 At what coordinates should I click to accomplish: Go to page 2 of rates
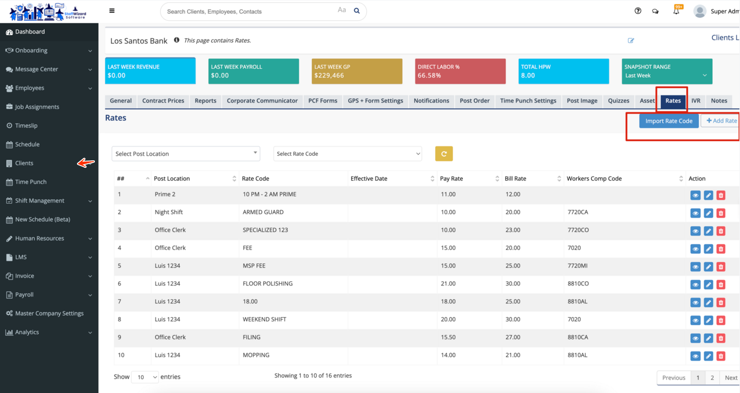pos(712,378)
